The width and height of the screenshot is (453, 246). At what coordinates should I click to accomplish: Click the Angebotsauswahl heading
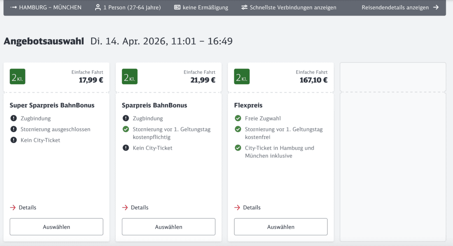click(44, 41)
